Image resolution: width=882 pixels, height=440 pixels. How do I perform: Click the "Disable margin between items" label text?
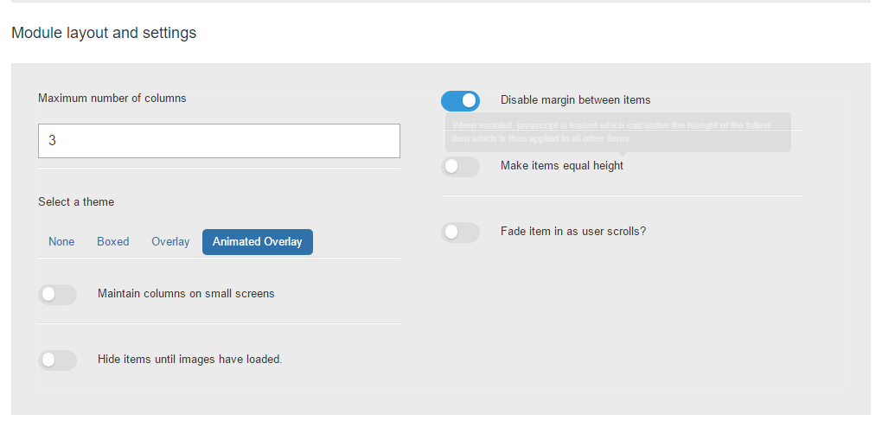(575, 100)
